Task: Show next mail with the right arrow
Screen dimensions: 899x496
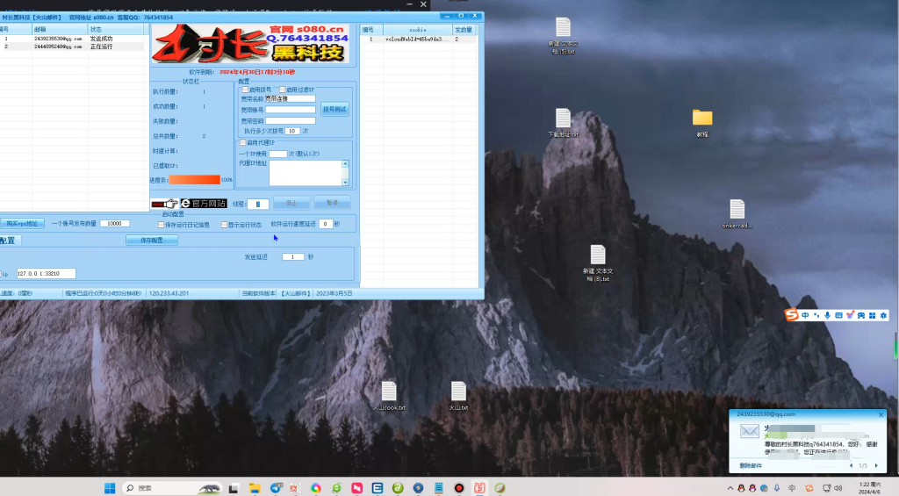Action: coord(875,465)
